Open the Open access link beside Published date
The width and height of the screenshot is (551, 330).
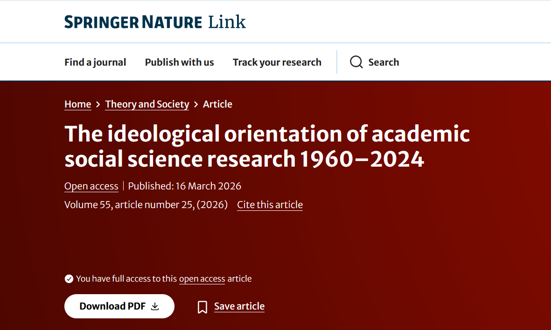(91, 186)
